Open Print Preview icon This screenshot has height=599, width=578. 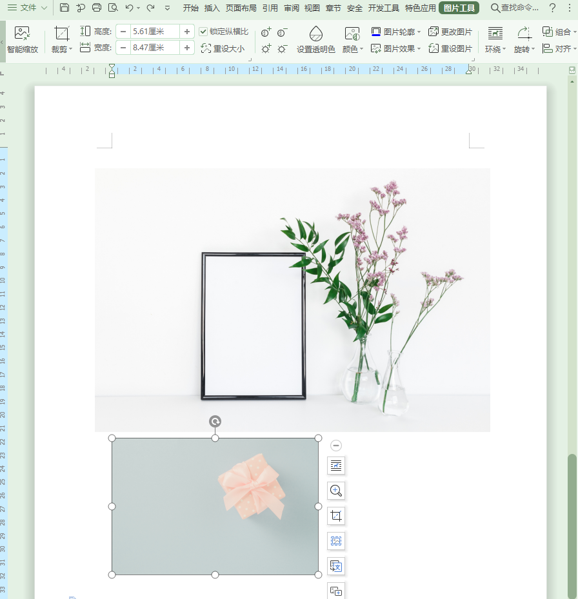pyautogui.click(x=113, y=8)
